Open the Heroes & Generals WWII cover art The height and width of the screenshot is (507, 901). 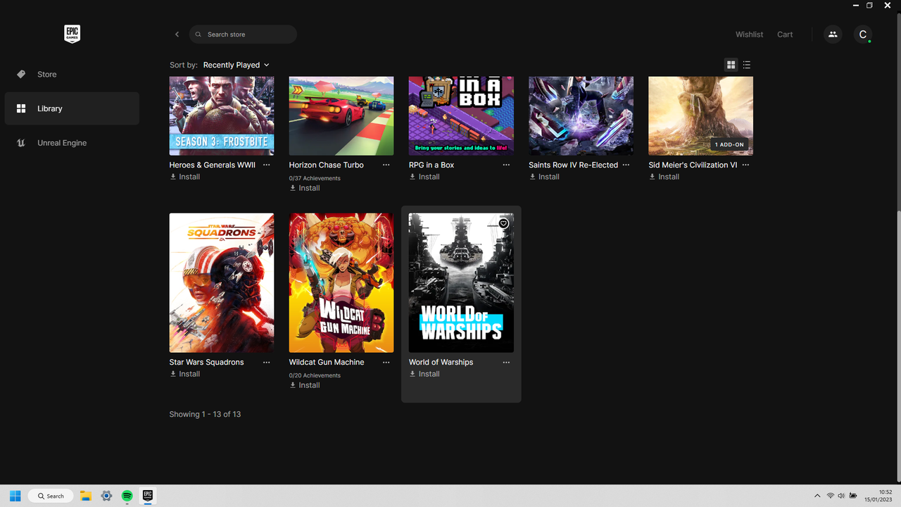click(222, 116)
